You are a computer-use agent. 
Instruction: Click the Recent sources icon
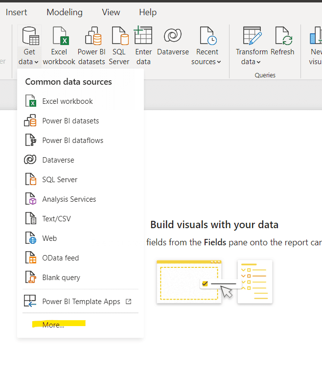pos(208,36)
